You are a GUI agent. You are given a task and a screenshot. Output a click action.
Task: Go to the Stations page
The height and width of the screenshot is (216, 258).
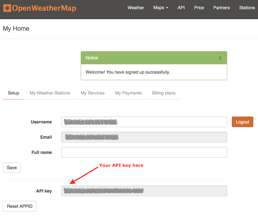click(x=247, y=7)
